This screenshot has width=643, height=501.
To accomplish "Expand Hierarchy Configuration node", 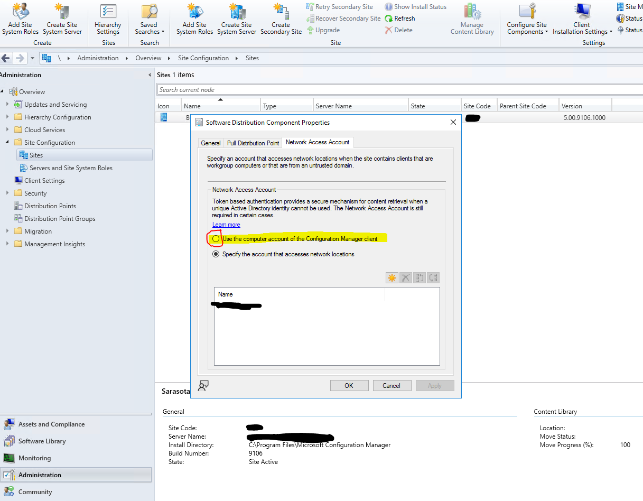I will coord(7,117).
